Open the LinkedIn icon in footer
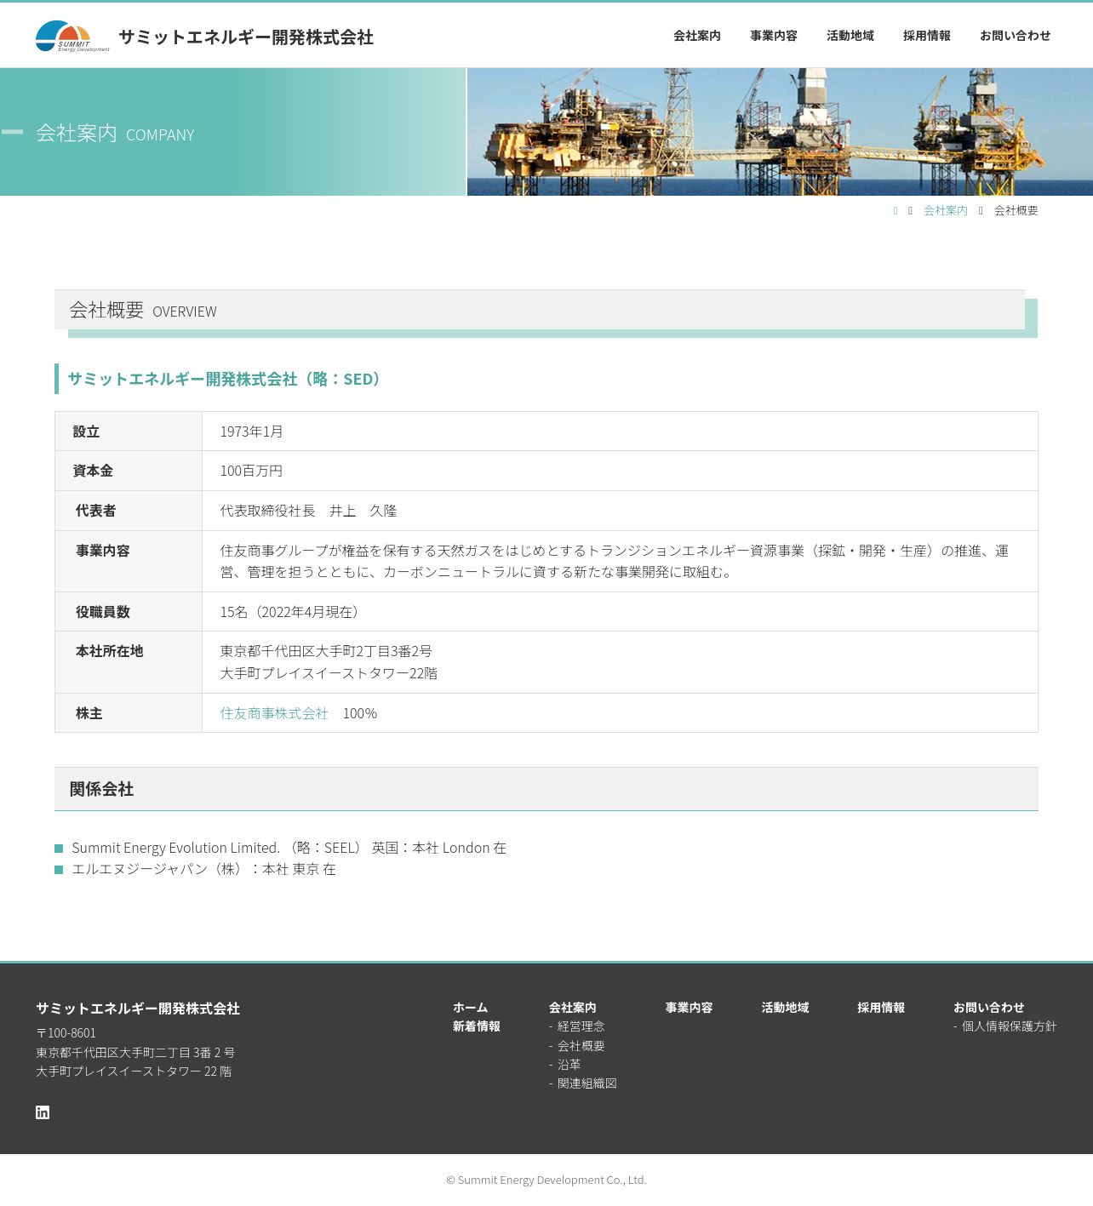Image resolution: width=1093 pixels, height=1206 pixels. tap(43, 1112)
